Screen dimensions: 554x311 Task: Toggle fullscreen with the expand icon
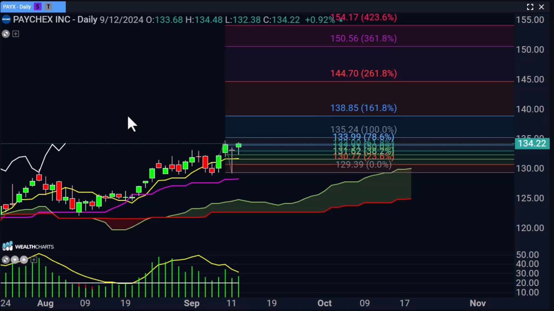tap(530, 7)
